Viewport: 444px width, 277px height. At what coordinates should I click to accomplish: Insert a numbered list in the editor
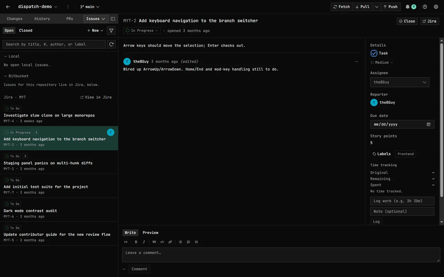pyautogui.click(x=188, y=242)
